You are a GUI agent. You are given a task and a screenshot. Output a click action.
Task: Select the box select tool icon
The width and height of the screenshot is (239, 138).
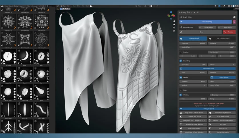click(x=61, y=9)
